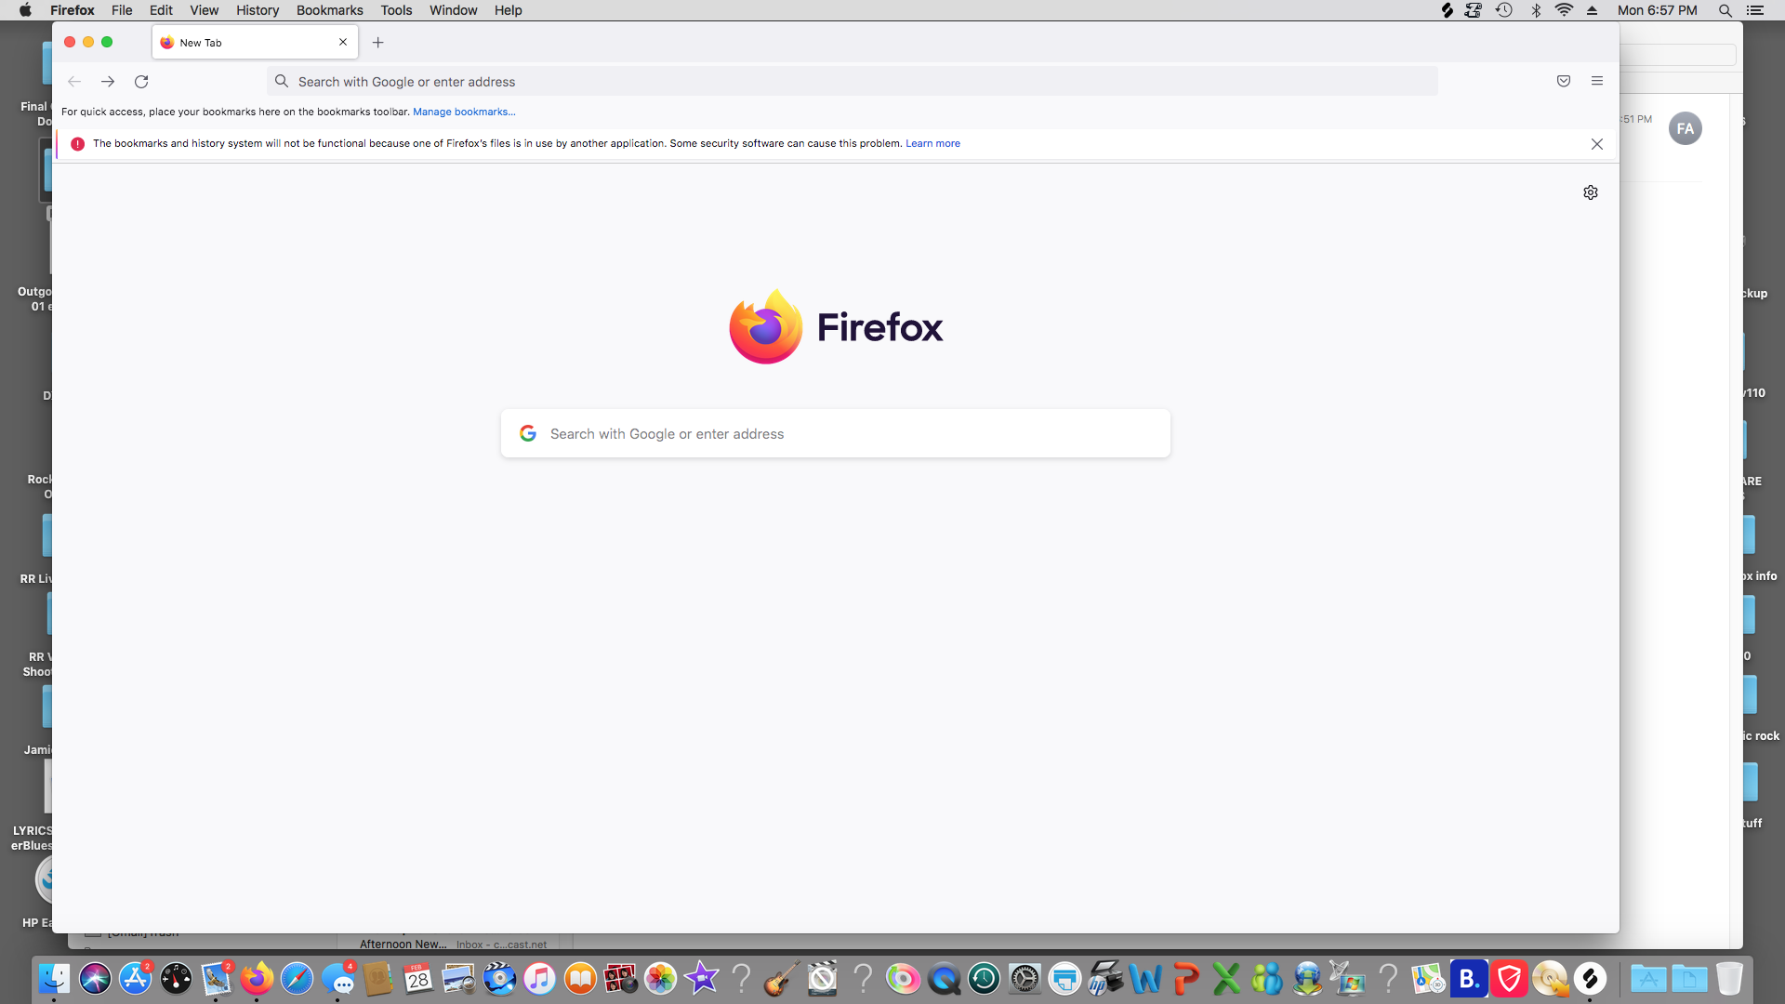Open the Bookmarks menu
This screenshot has width=1785, height=1004.
coord(330,10)
